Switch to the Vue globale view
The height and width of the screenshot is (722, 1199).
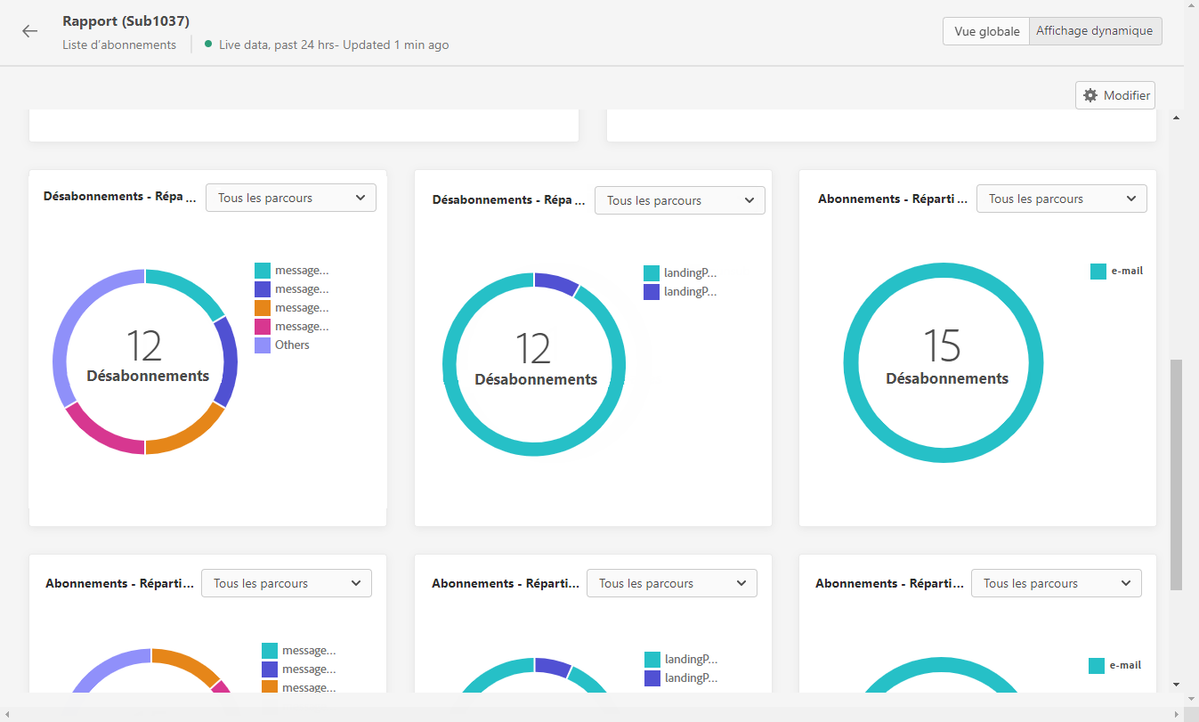pyautogui.click(x=986, y=31)
